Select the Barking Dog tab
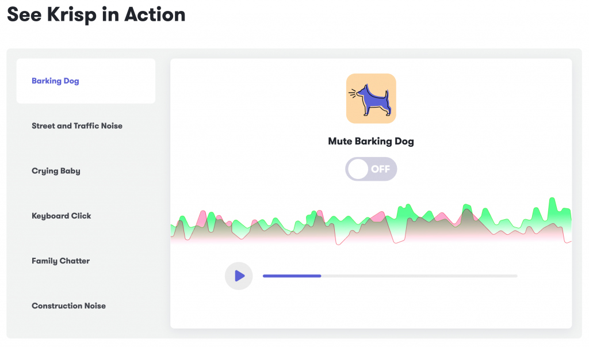Viewport: 589px width, 347px height. pos(55,81)
